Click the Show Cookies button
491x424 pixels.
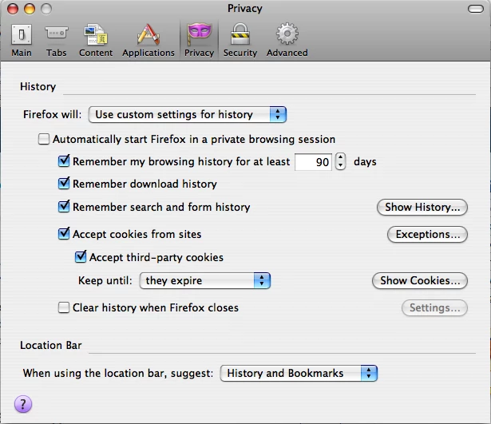tap(420, 280)
